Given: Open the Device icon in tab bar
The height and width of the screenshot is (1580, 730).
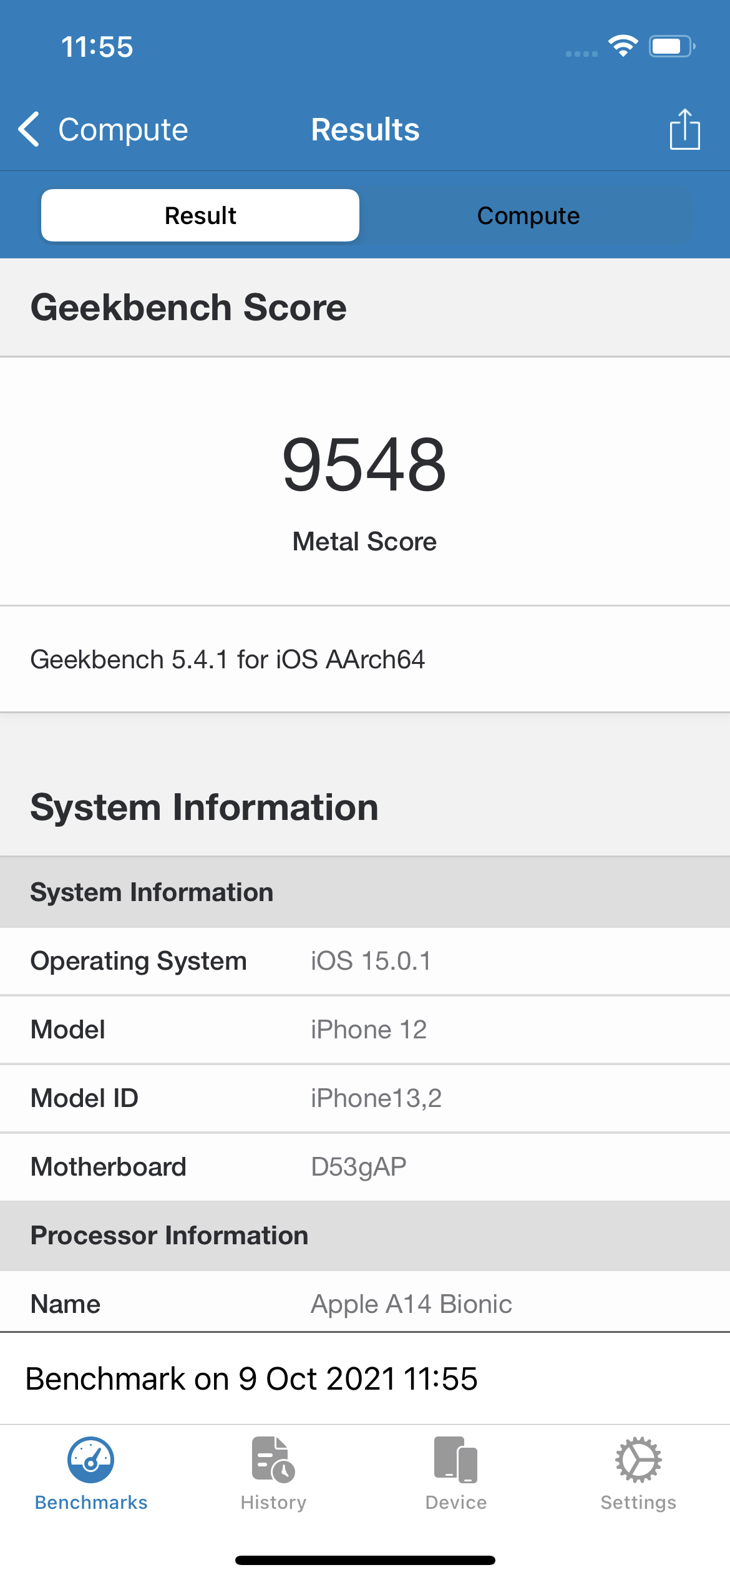Looking at the screenshot, I should 456,1460.
